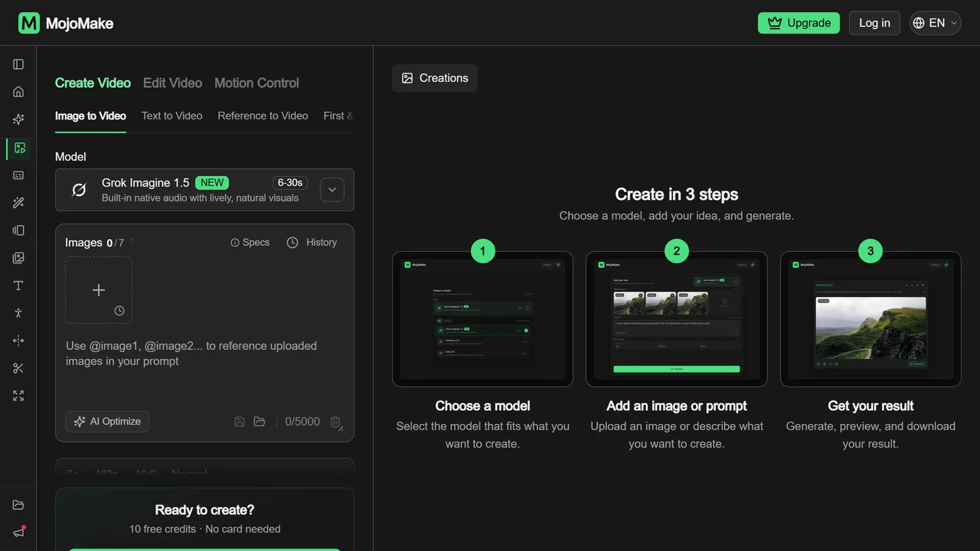Go to Home via sidebar house icon
Image resolution: width=980 pixels, height=551 pixels.
[x=18, y=92]
